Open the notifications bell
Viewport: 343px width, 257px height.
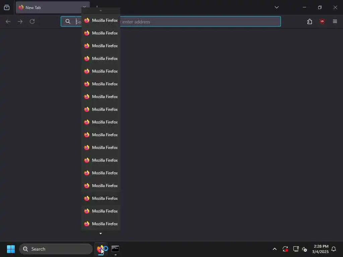334,249
